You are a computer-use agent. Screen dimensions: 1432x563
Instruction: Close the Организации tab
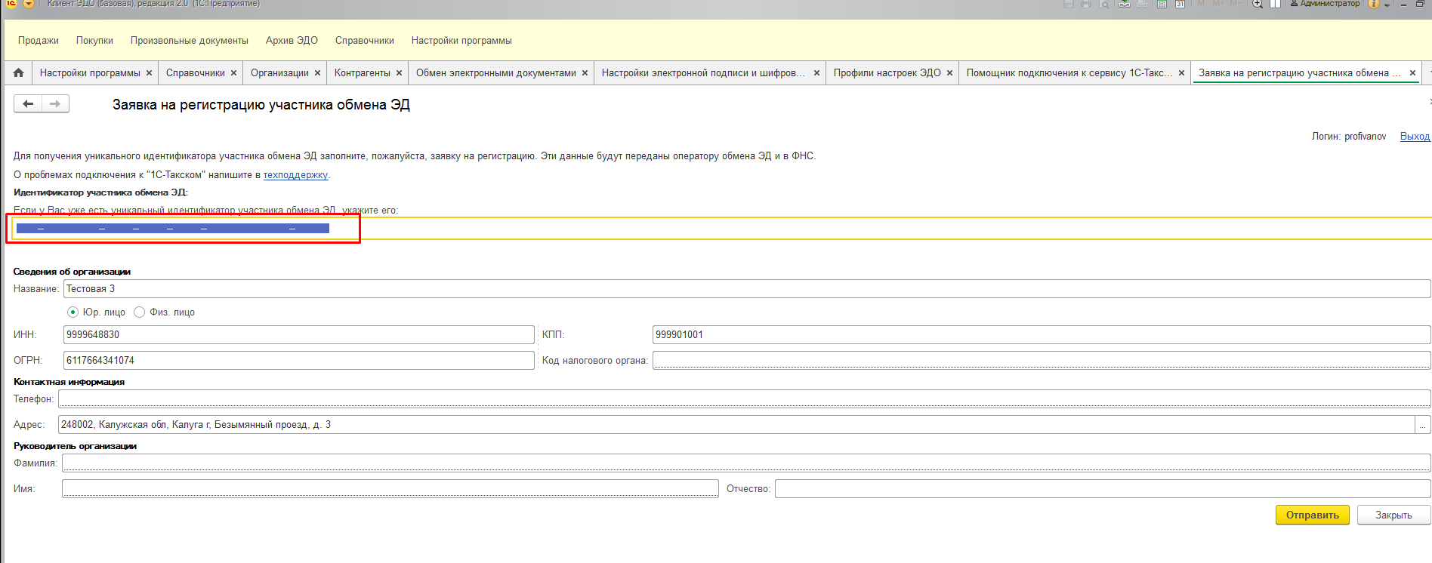pyautogui.click(x=317, y=73)
